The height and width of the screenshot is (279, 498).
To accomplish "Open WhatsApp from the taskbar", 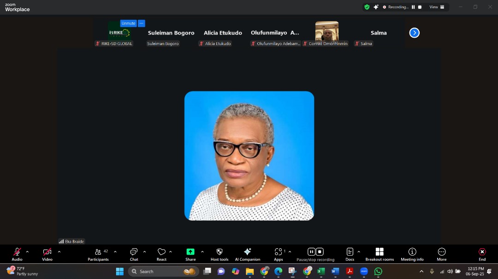I will coord(378,271).
